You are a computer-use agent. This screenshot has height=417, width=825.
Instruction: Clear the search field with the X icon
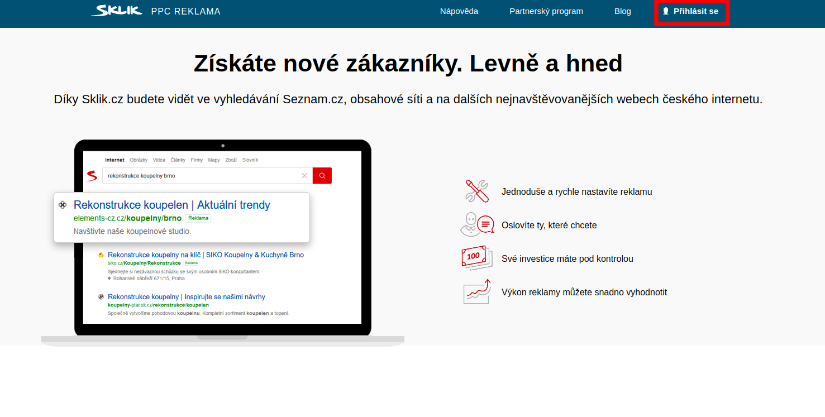tap(304, 175)
